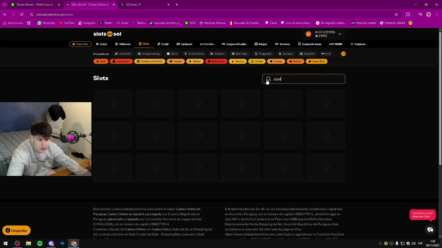Open the KICK bookmark

[x=190, y=23]
